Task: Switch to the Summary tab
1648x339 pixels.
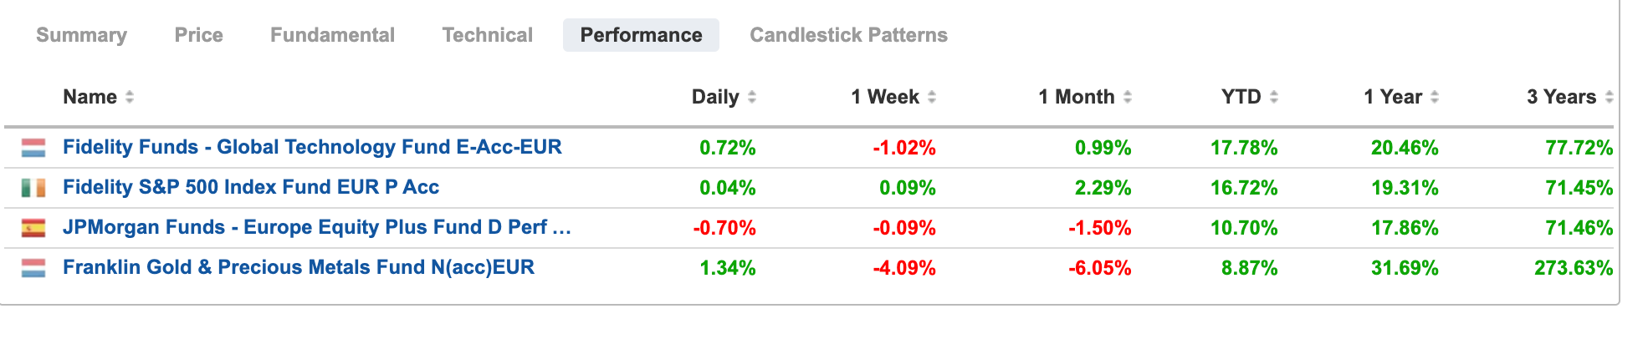Action: tap(81, 35)
